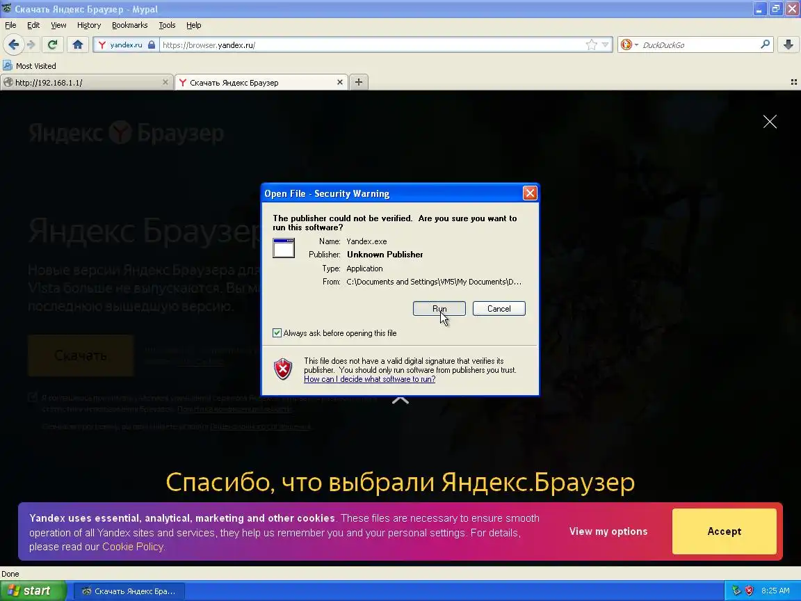Open the Cookie Policy link
This screenshot has width=801, height=601.
click(x=133, y=547)
